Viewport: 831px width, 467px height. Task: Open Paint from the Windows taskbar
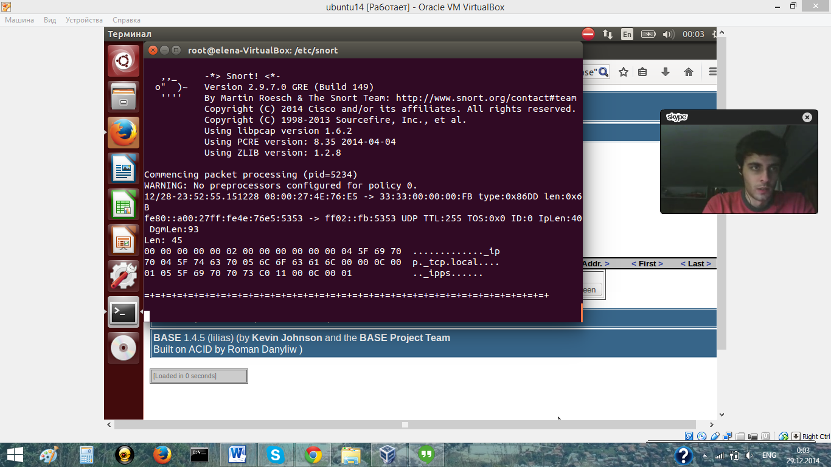tap(49, 455)
